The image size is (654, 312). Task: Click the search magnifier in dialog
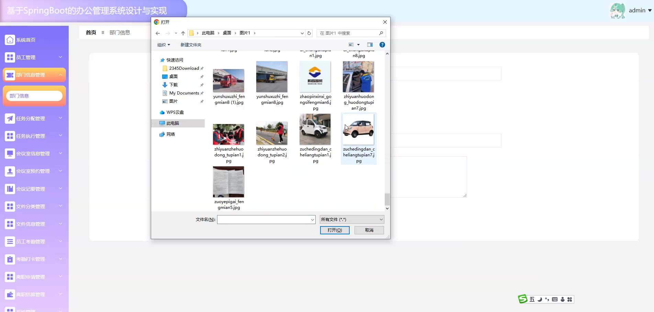point(381,33)
